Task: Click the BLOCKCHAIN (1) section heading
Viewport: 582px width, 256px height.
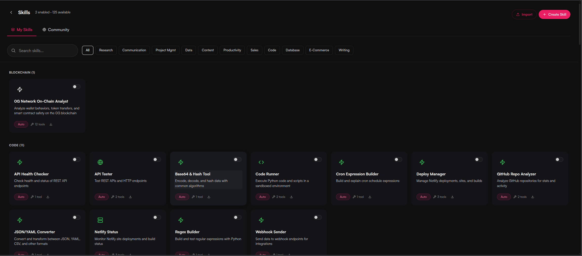Action: [x=22, y=73]
